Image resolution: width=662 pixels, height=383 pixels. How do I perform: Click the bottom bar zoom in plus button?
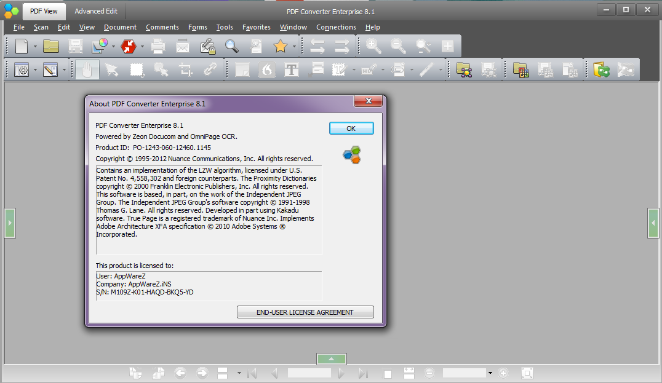[503, 373]
